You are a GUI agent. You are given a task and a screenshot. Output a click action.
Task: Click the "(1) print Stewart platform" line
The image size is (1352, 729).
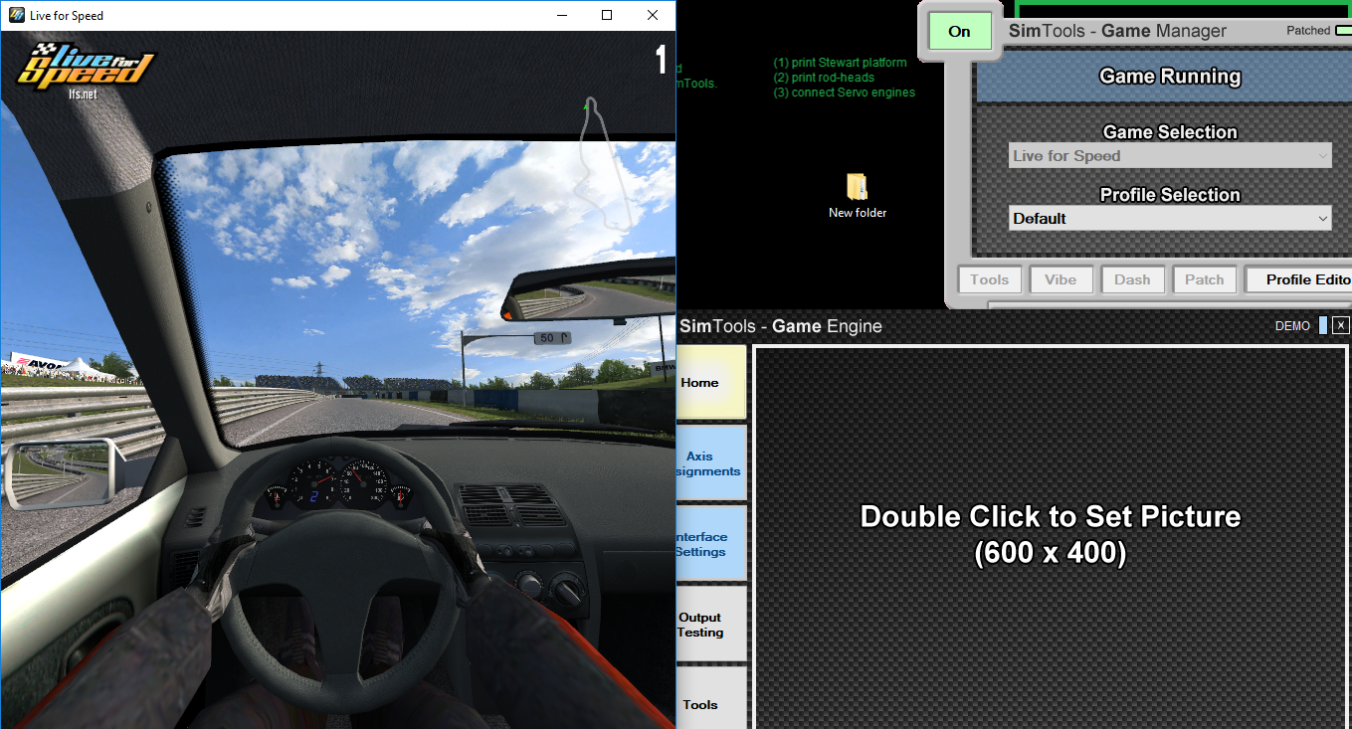tap(841, 63)
